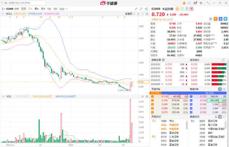The height and width of the screenshot is (147, 229).
Task: Click bid level 2 price 0.700
Action: click(x=165, y=100)
